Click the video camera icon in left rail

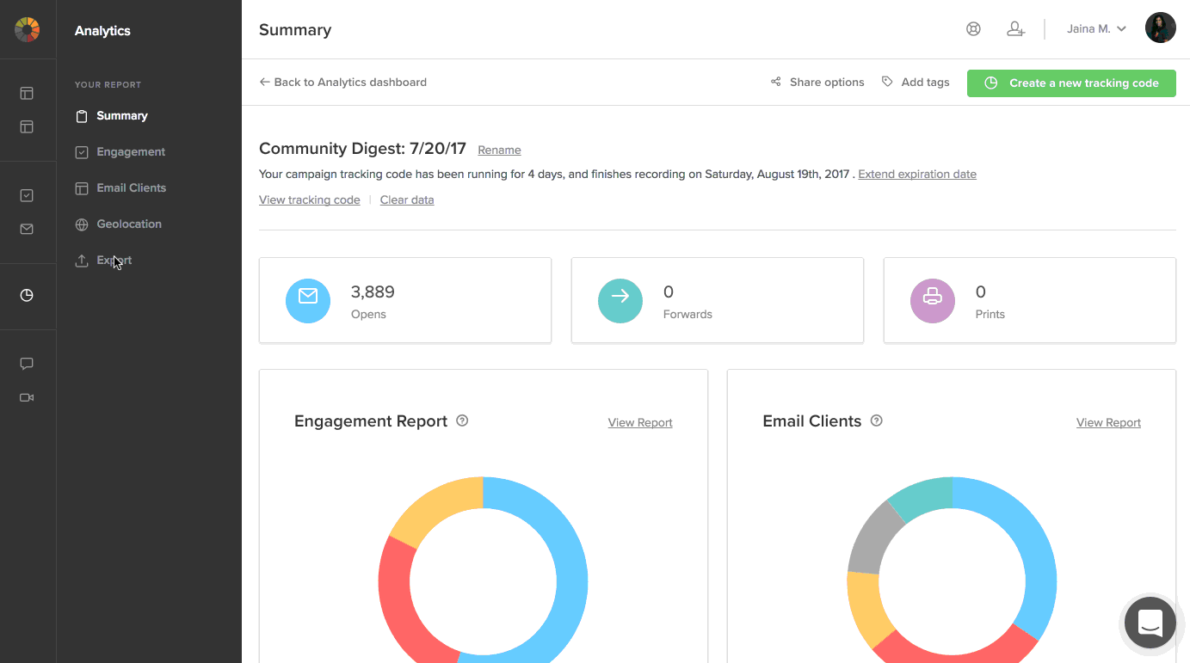tap(27, 398)
